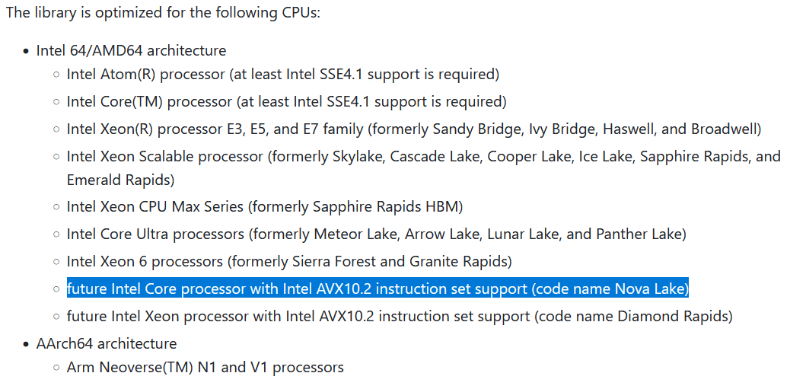
Task: Click the Intel Atom(R) processor line
Action: click(x=282, y=75)
